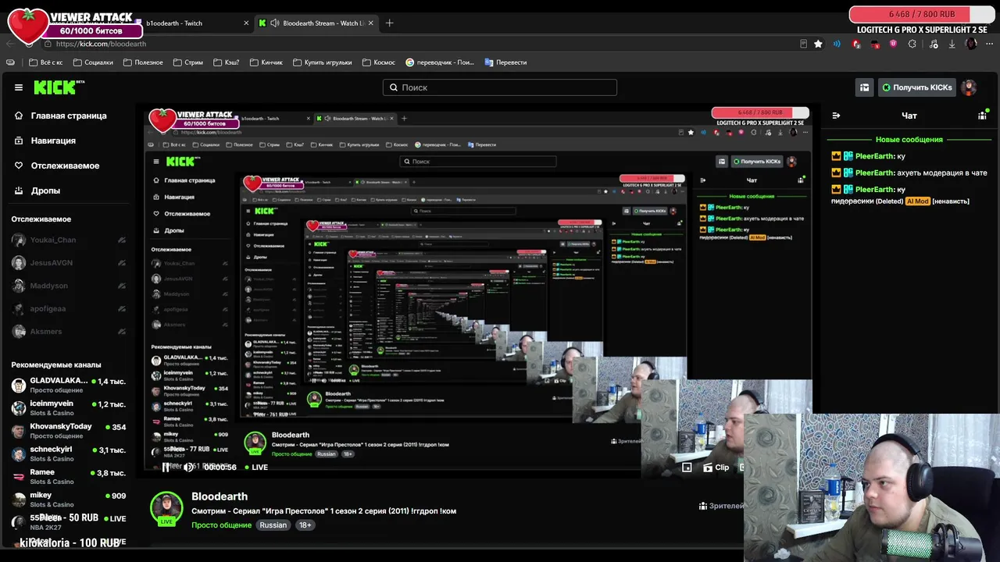Viewport: 1000px width, 562px height.
Task: Open the browser extensions puzzle icon
Action: (912, 44)
